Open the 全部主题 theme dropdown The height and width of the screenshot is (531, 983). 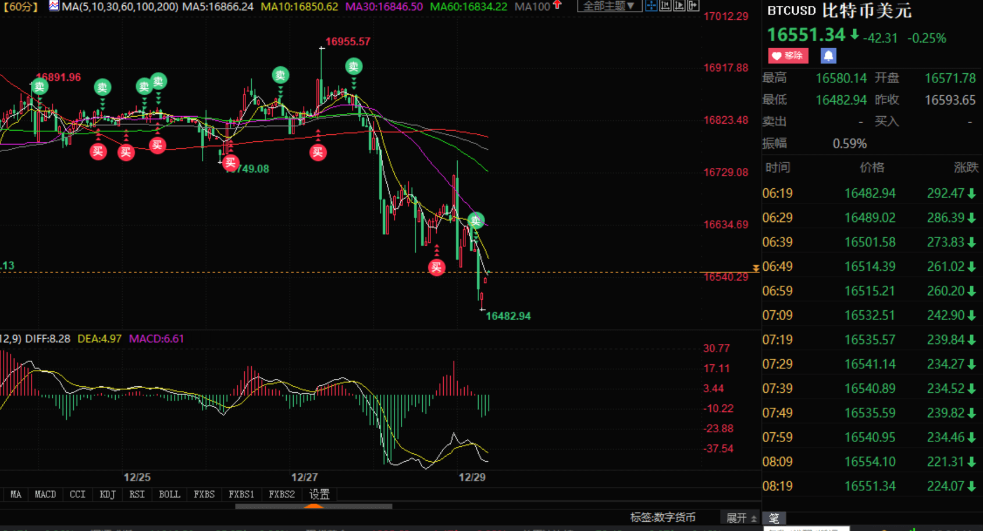(608, 6)
